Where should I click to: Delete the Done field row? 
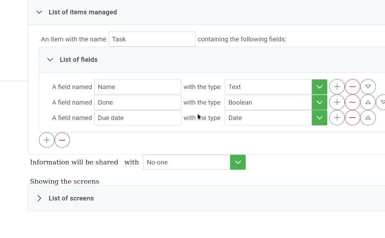pos(352,102)
